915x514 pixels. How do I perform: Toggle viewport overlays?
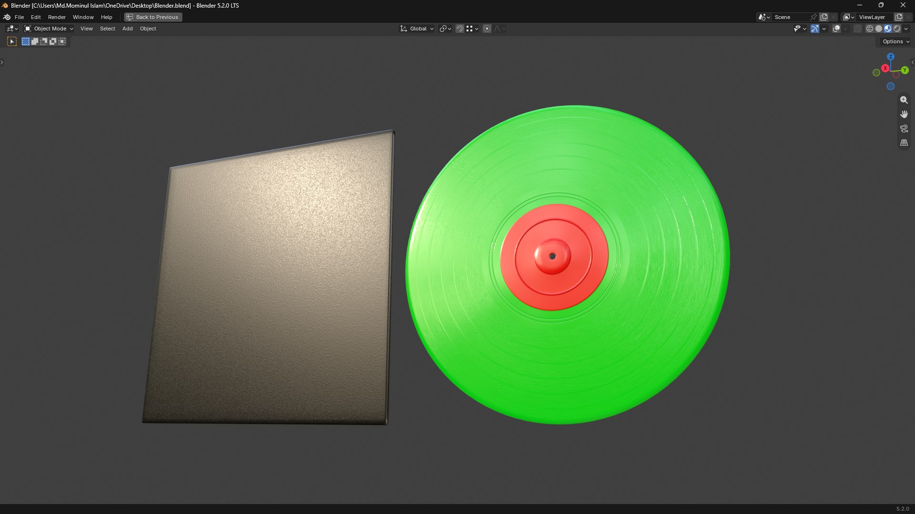(836, 29)
